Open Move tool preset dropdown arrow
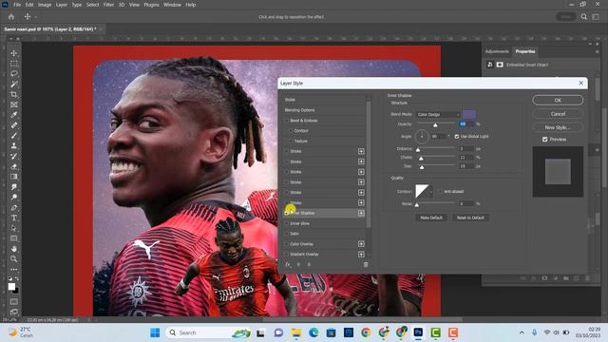This screenshot has width=608, height=342. click(36, 17)
